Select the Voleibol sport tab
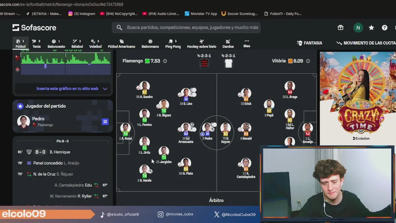The image size is (396, 223). pos(95,44)
